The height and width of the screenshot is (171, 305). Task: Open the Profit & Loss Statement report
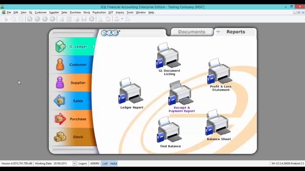coord(220,74)
